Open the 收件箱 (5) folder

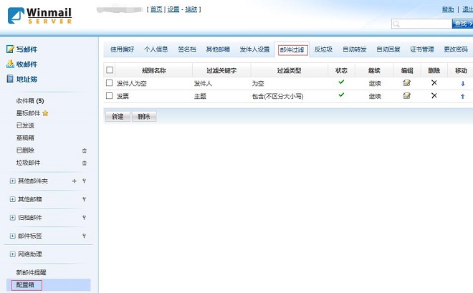pyautogui.click(x=30, y=101)
